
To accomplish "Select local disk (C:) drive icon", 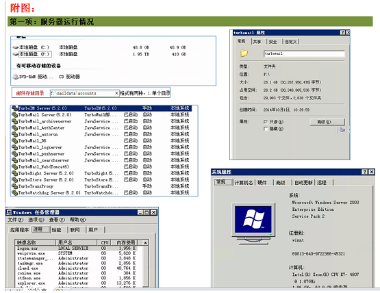I will 16,47.
